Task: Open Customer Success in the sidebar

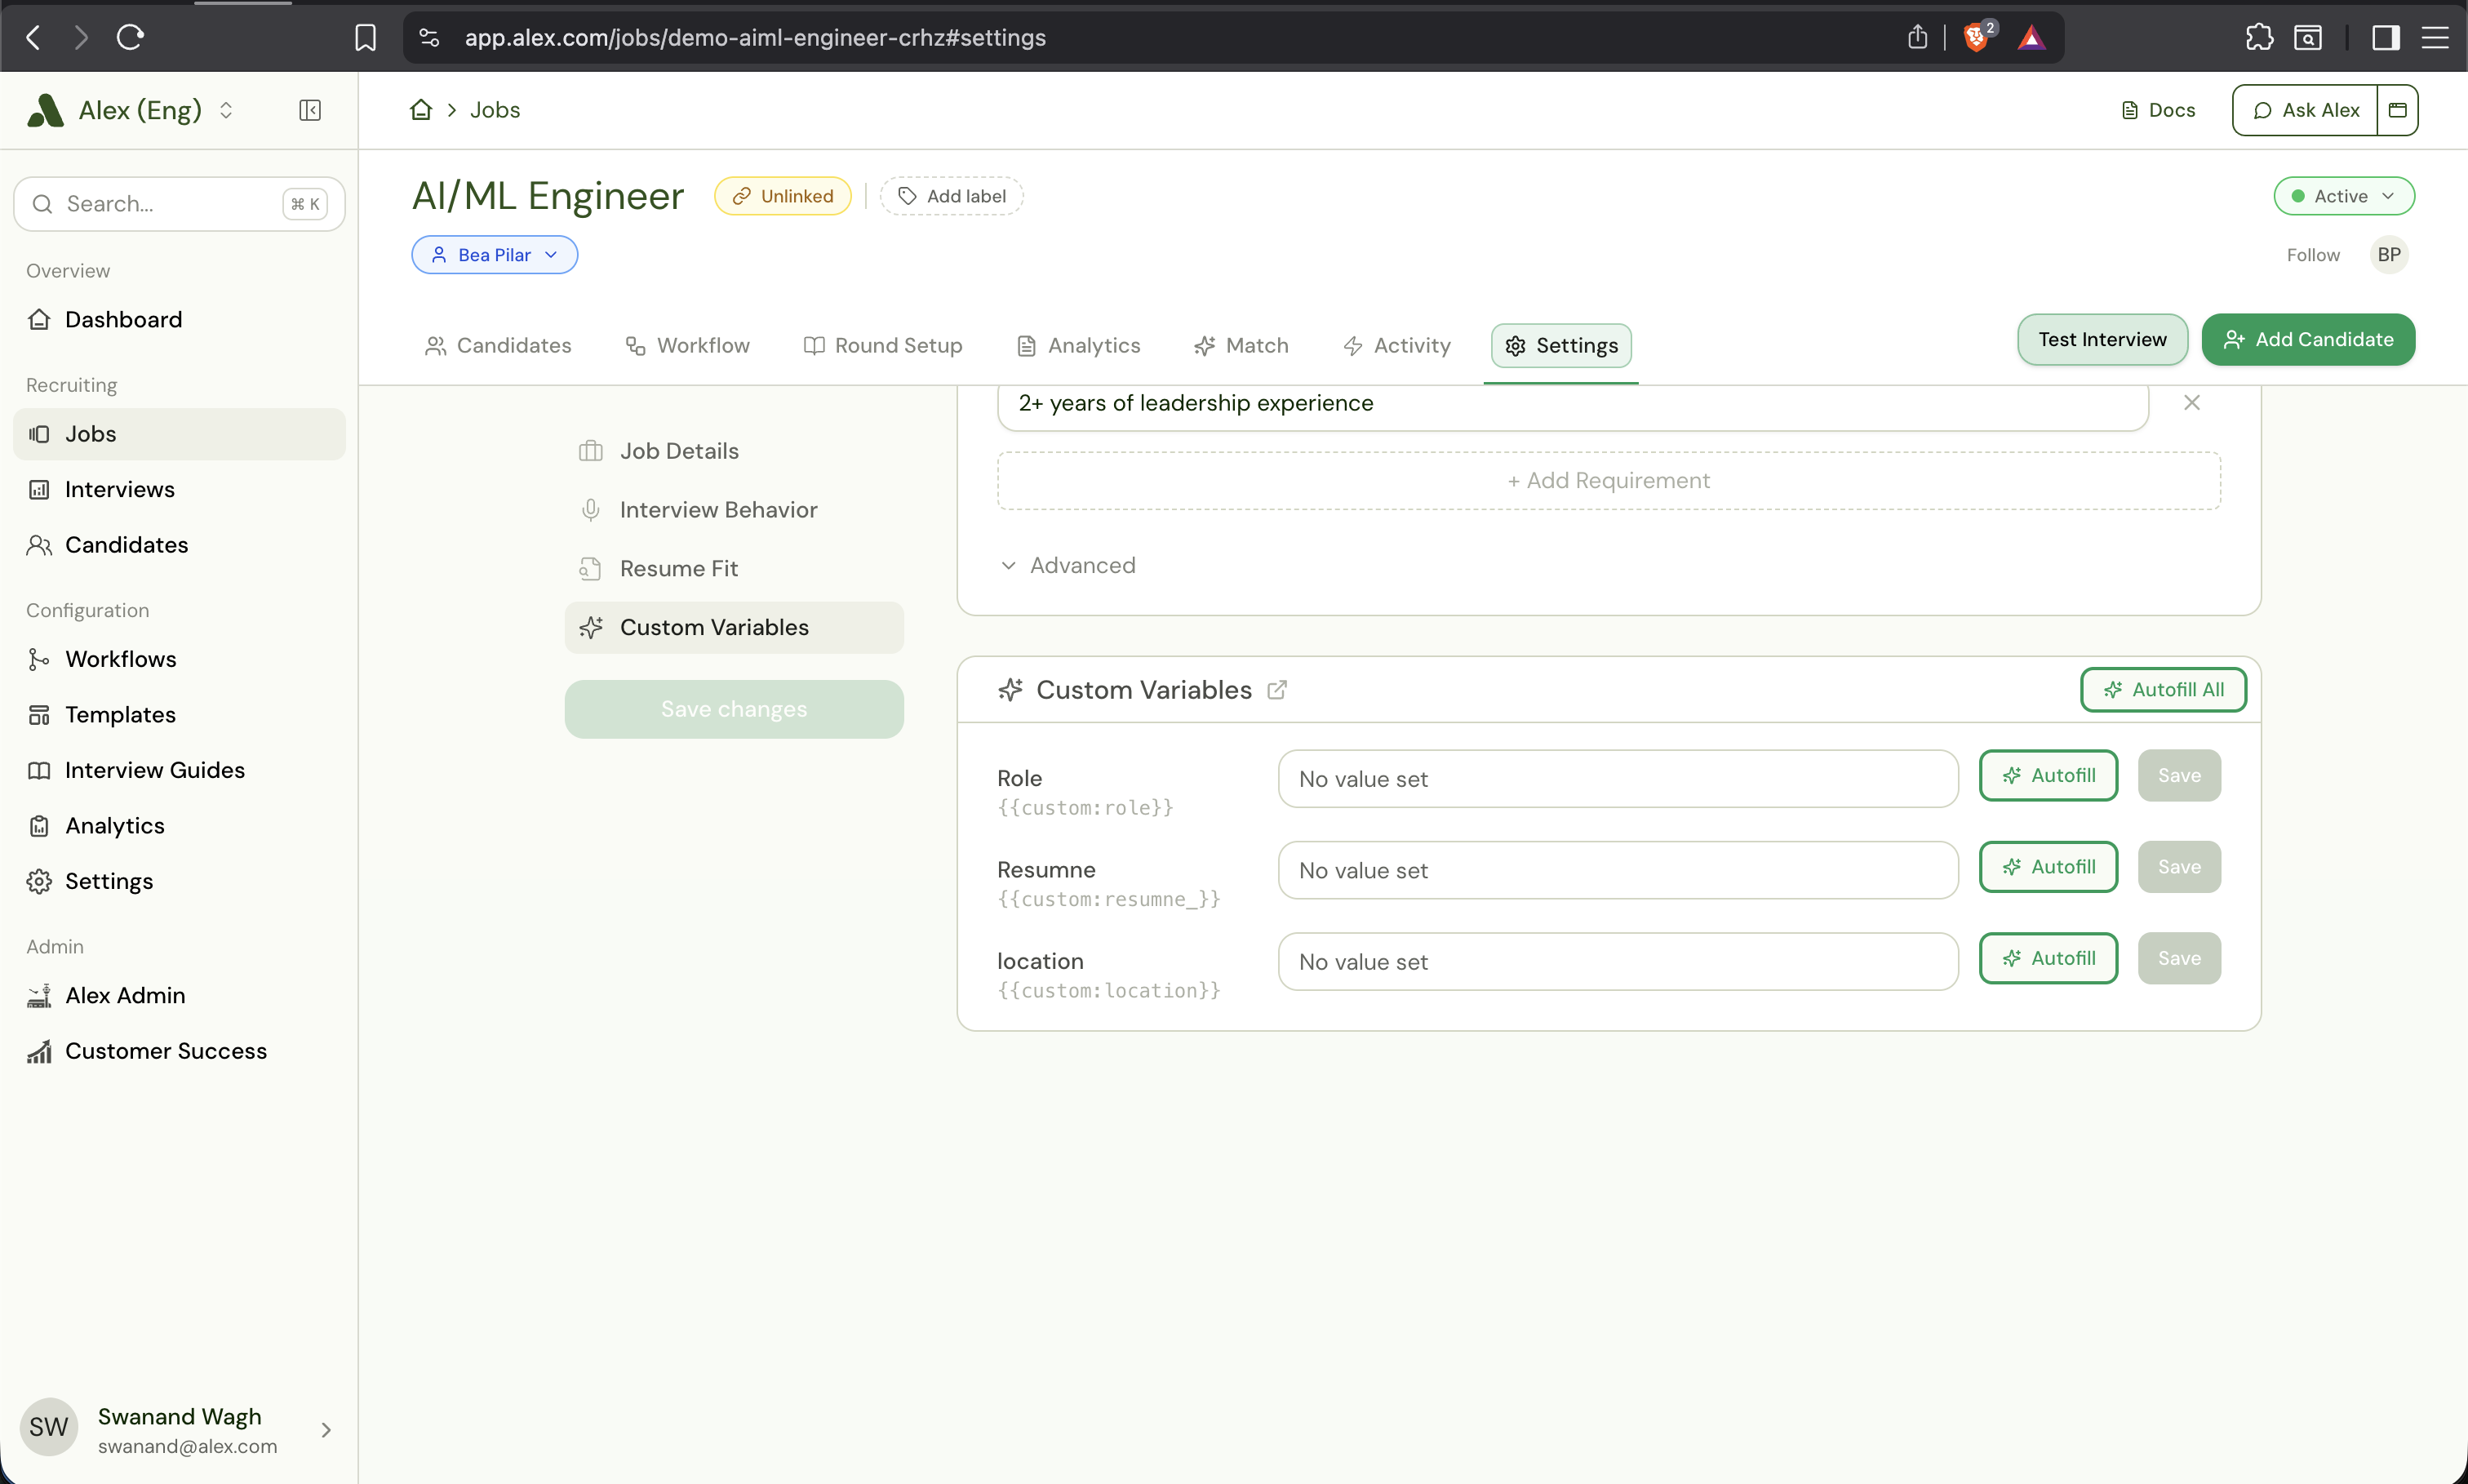Action: pos(179,1051)
